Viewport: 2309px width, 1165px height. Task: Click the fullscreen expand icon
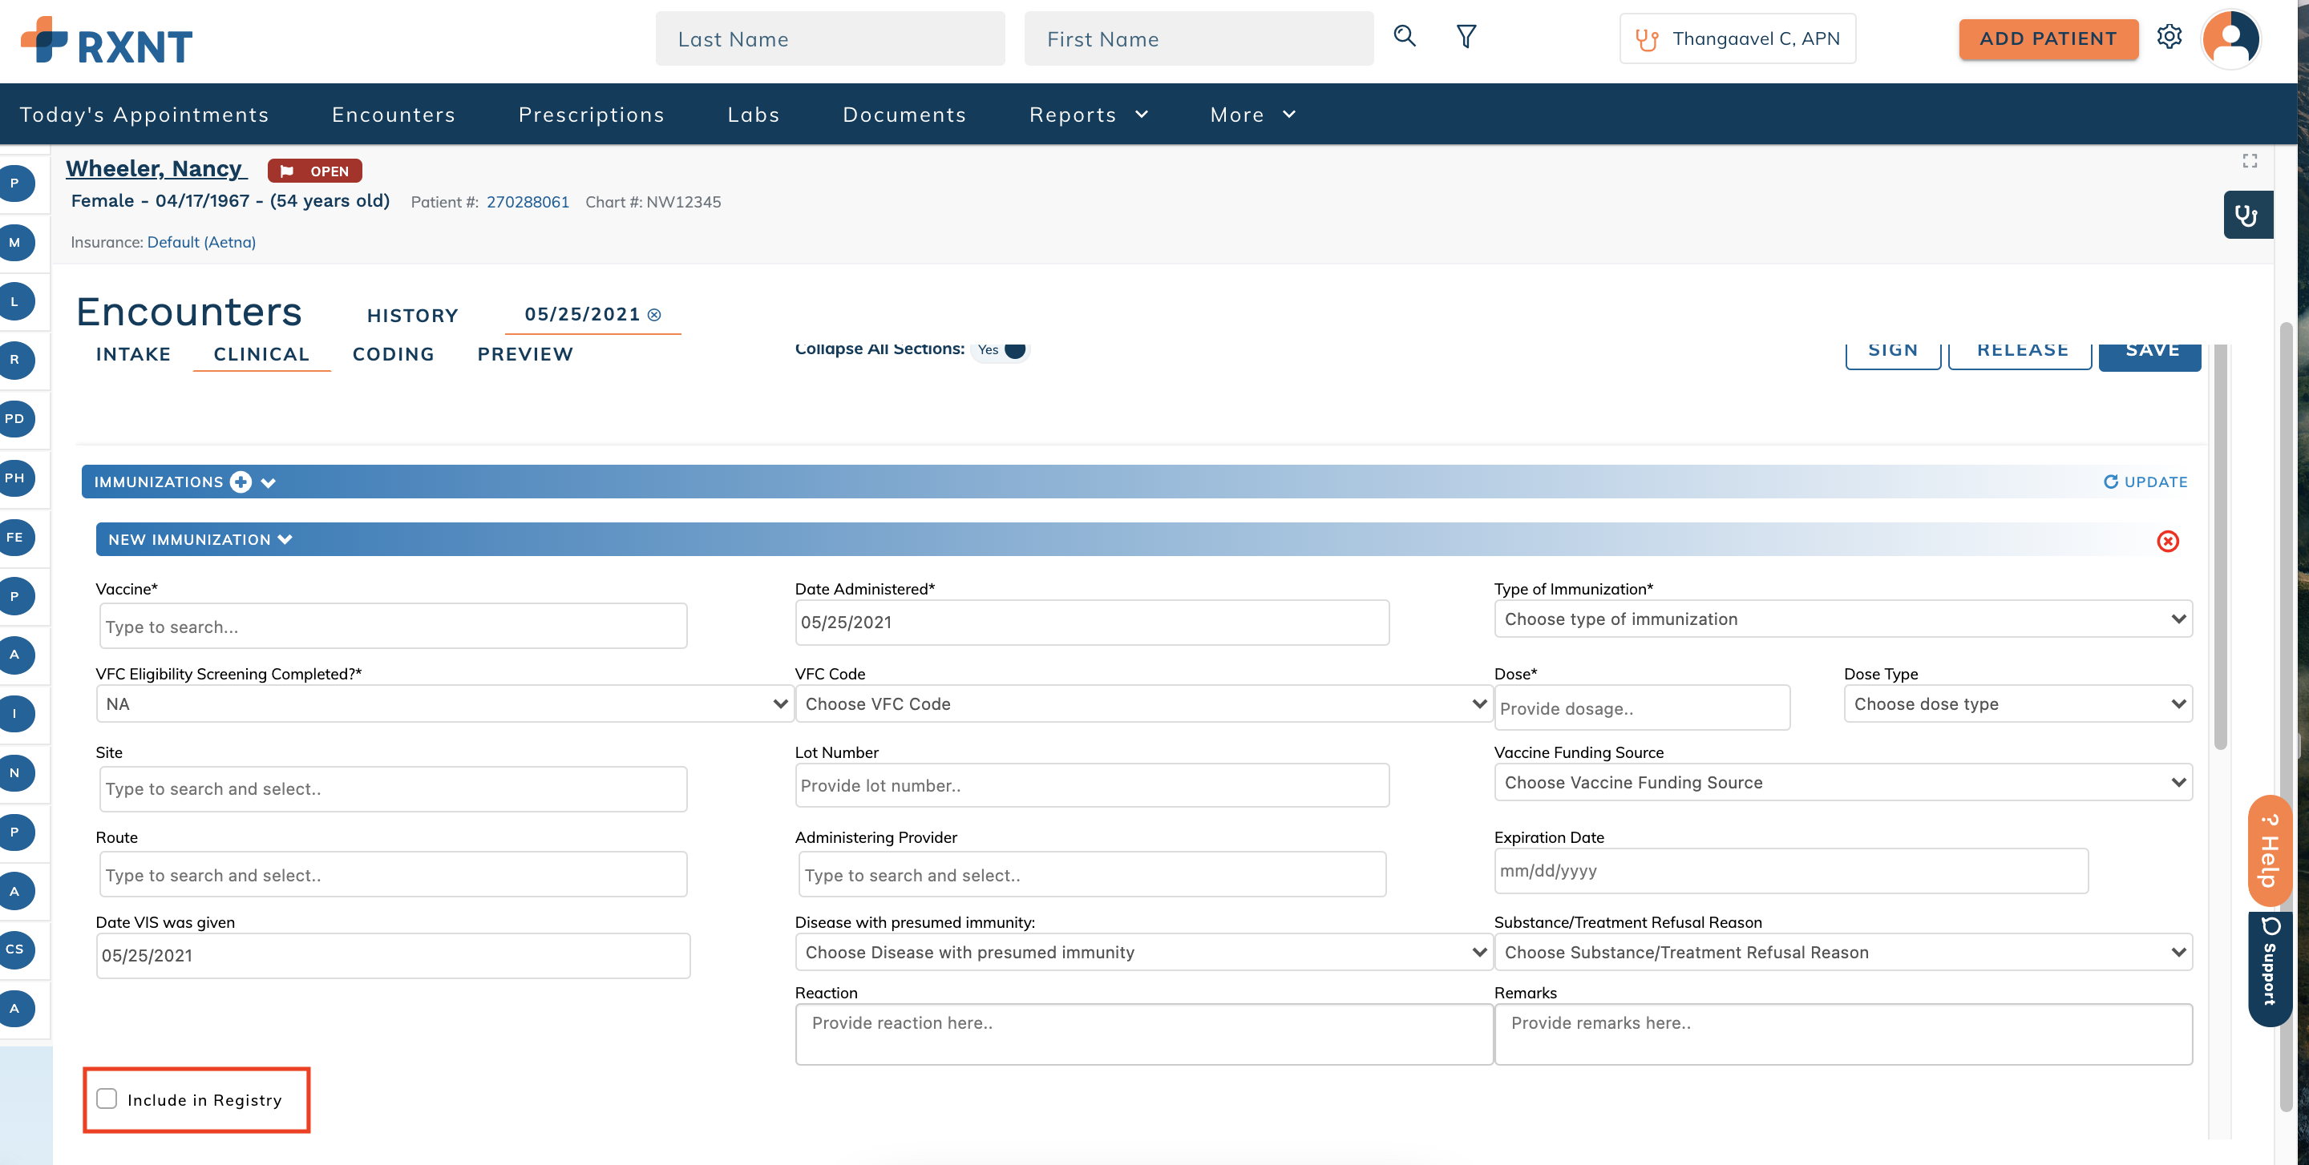pyautogui.click(x=2250, y=160)
